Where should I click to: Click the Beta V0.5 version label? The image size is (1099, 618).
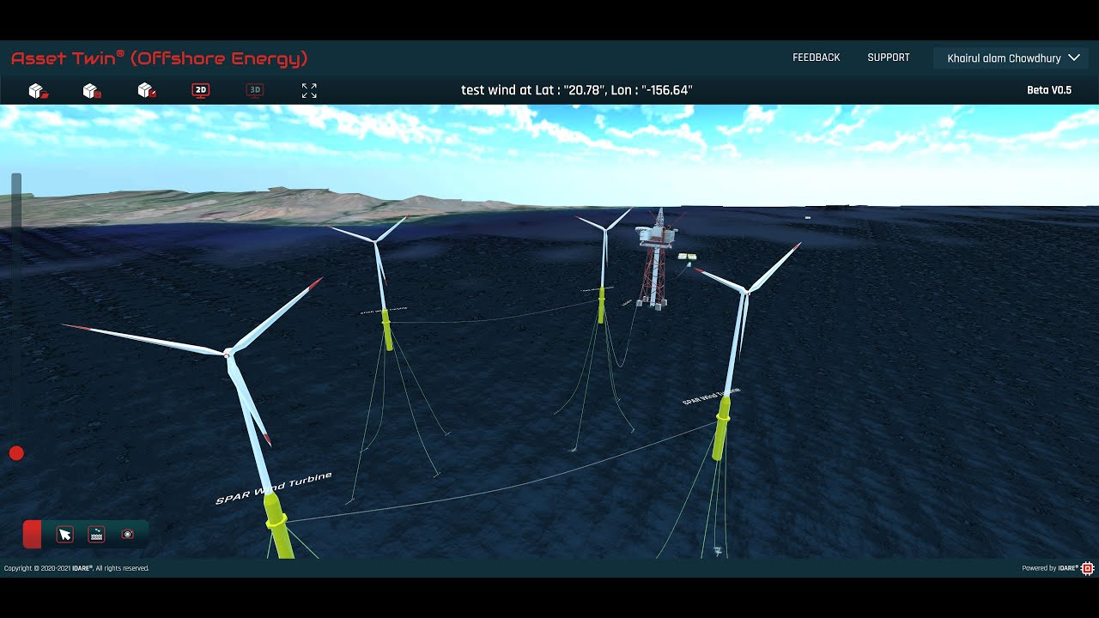point(1049,90)
